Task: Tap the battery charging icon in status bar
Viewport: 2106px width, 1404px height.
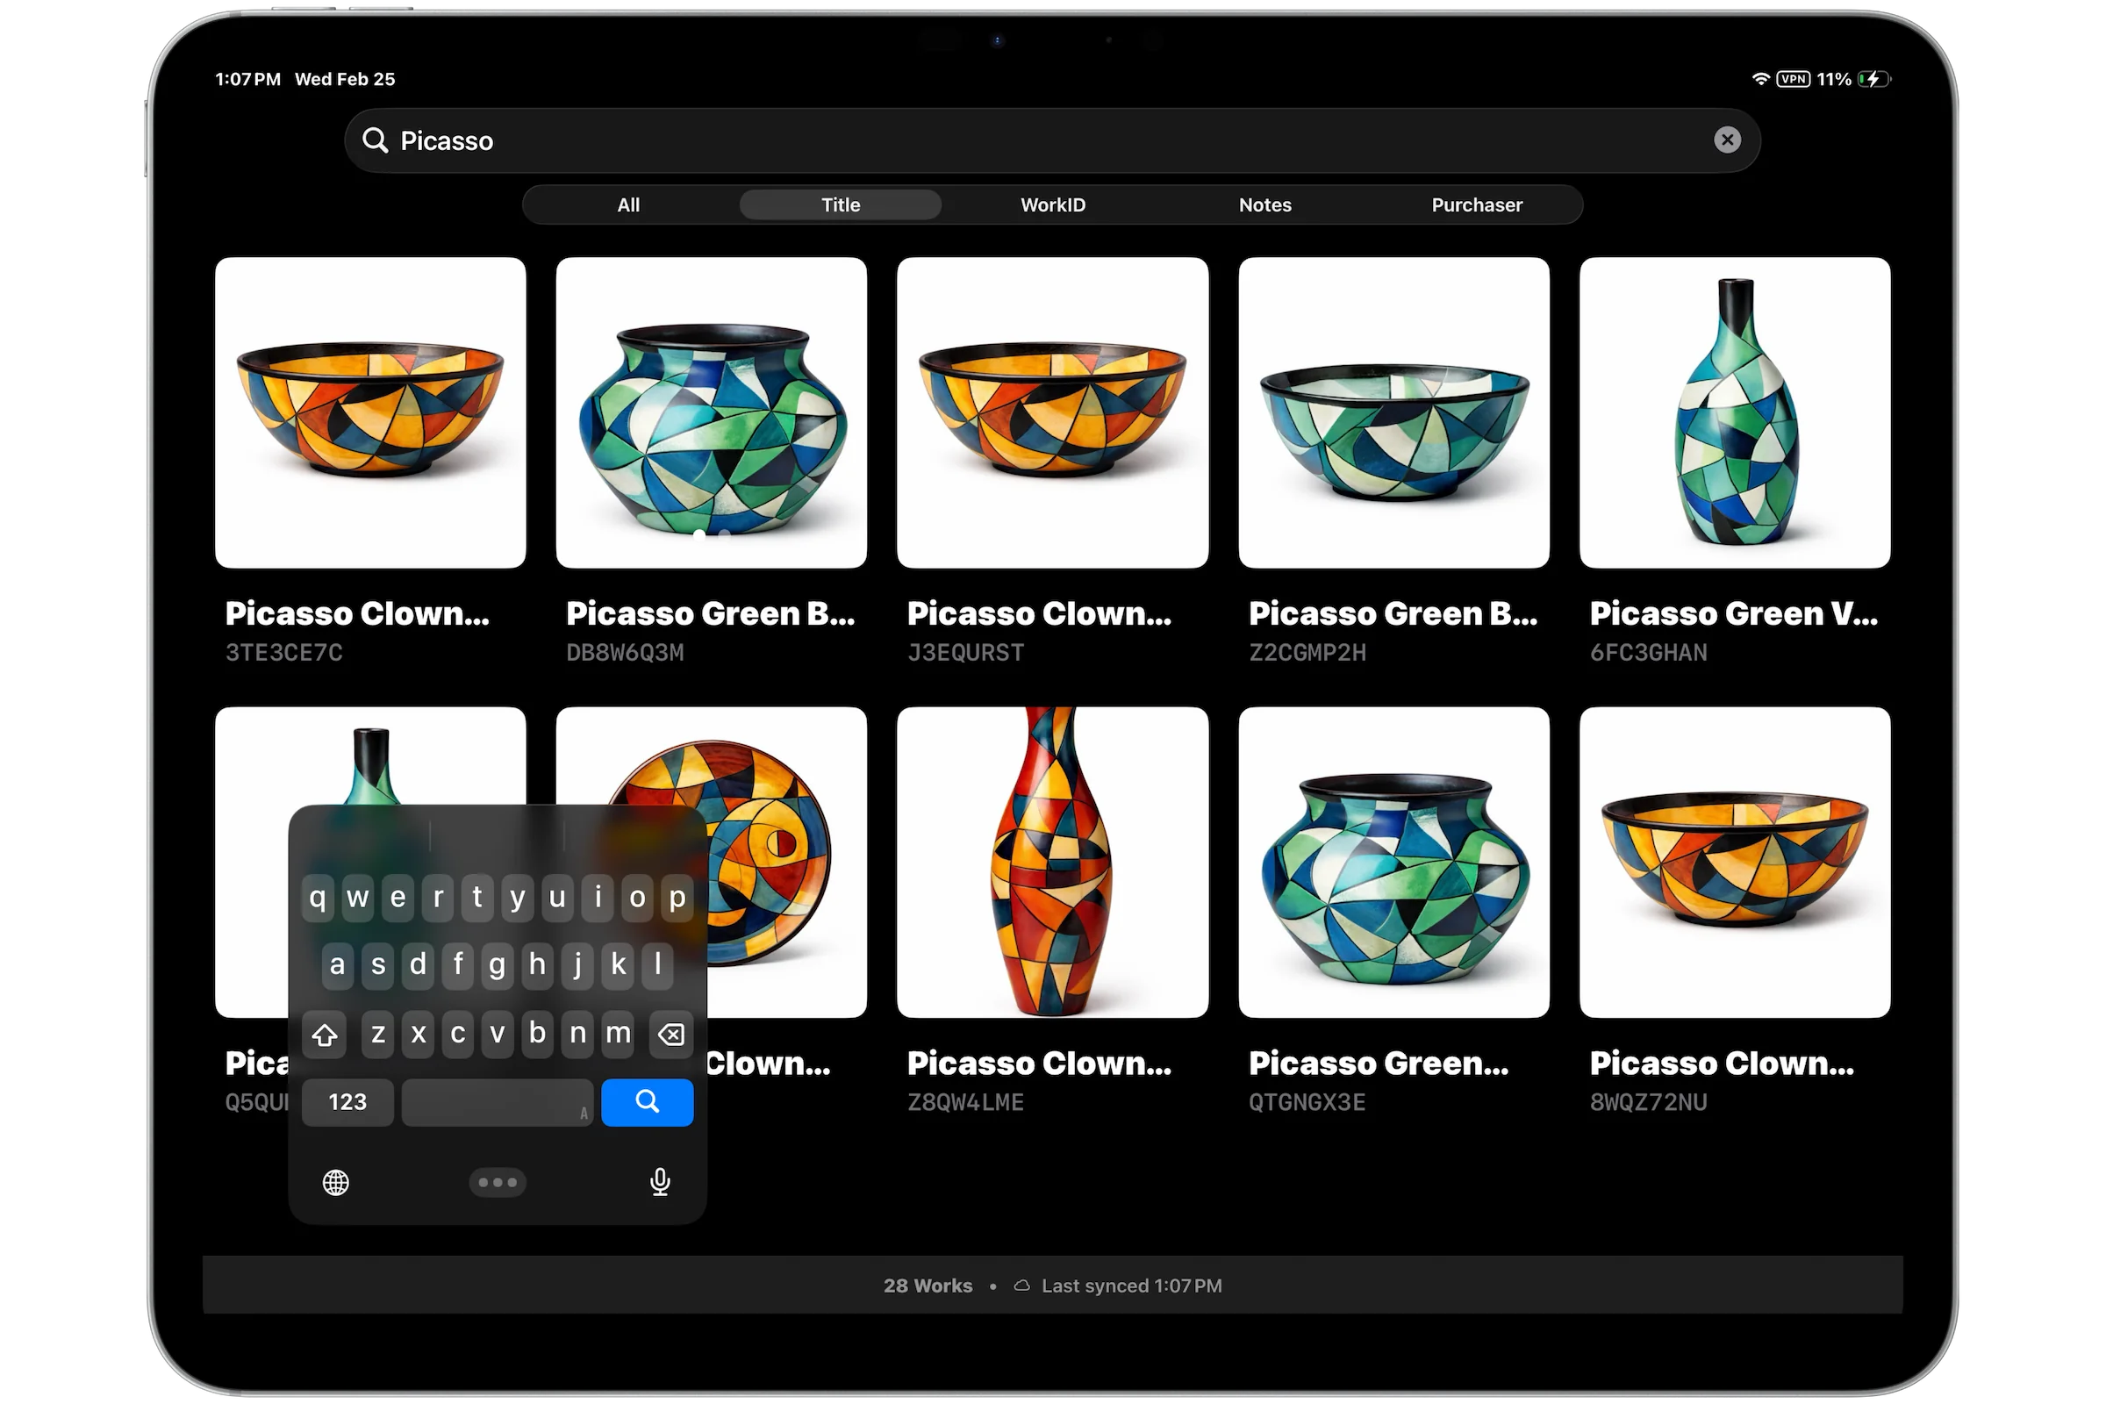Action: (x=1874, y=79)
